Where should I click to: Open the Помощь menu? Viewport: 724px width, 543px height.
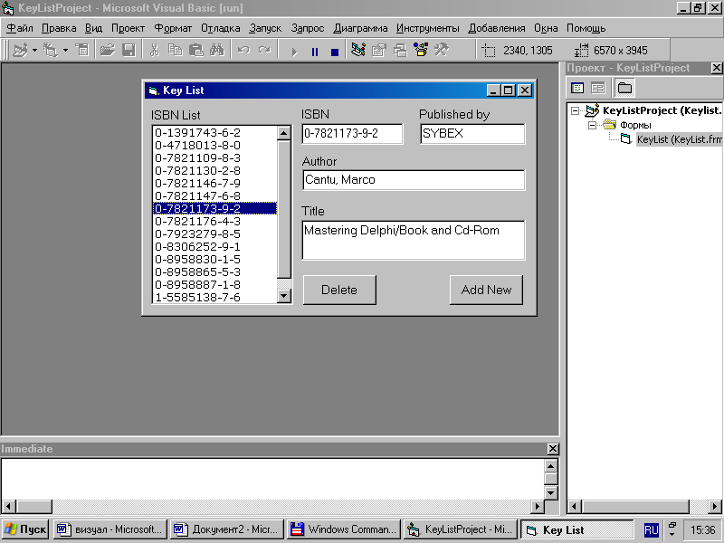click(586, 28)
